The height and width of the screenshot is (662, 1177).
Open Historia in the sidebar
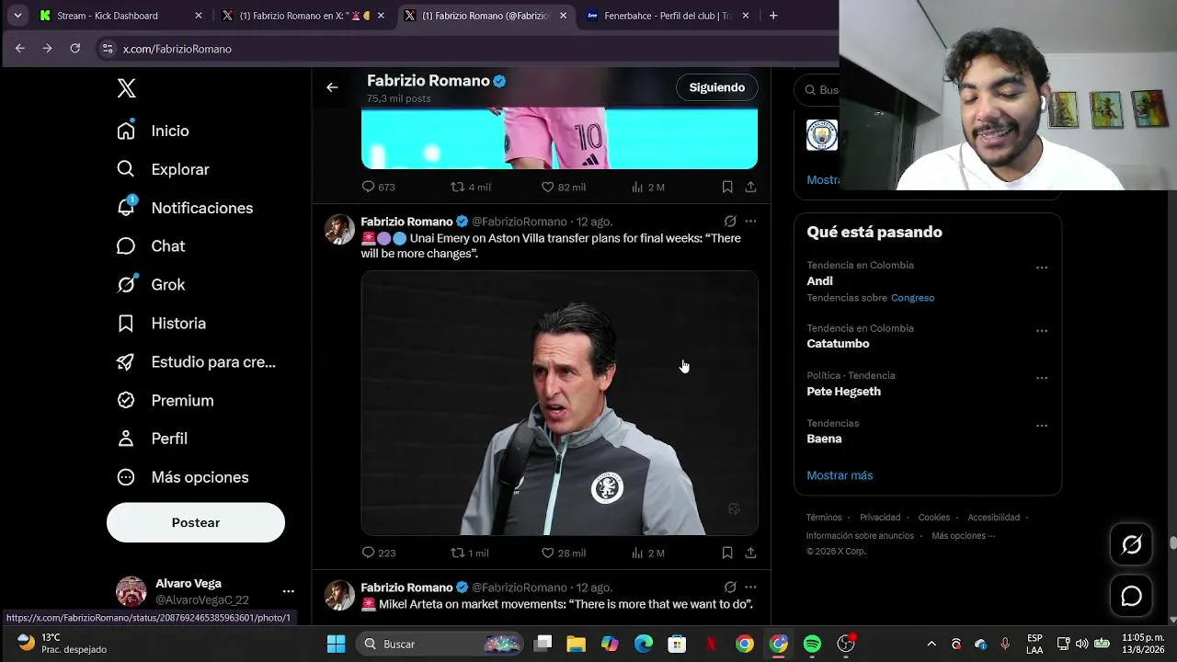(161, 324)
